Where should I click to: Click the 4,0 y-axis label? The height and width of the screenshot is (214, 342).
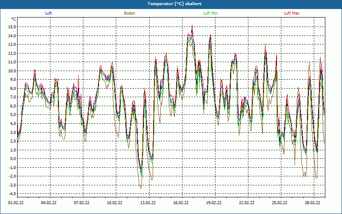point(13,124)
